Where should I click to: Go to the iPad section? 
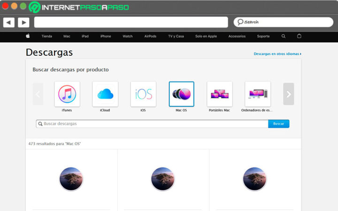click(x=85, y=36)
